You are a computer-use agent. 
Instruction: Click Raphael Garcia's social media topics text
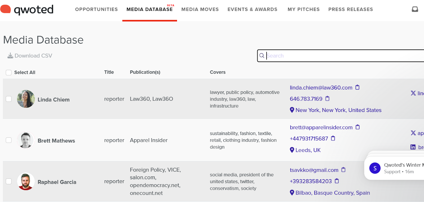[x=241, y=181]
